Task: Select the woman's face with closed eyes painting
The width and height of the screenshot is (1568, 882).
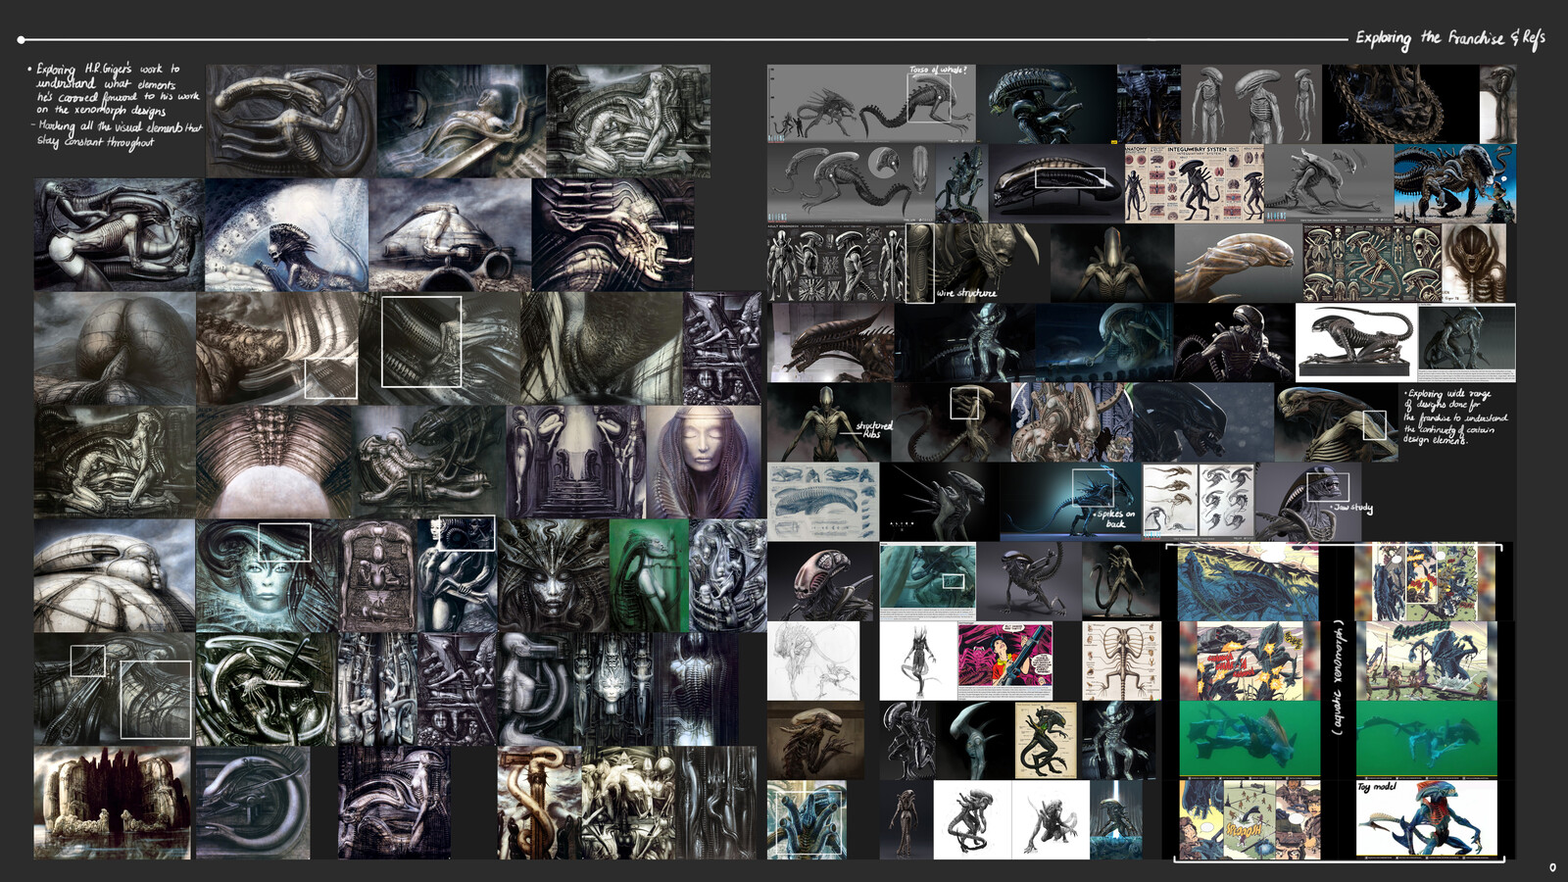Action: tap(704, 462)
